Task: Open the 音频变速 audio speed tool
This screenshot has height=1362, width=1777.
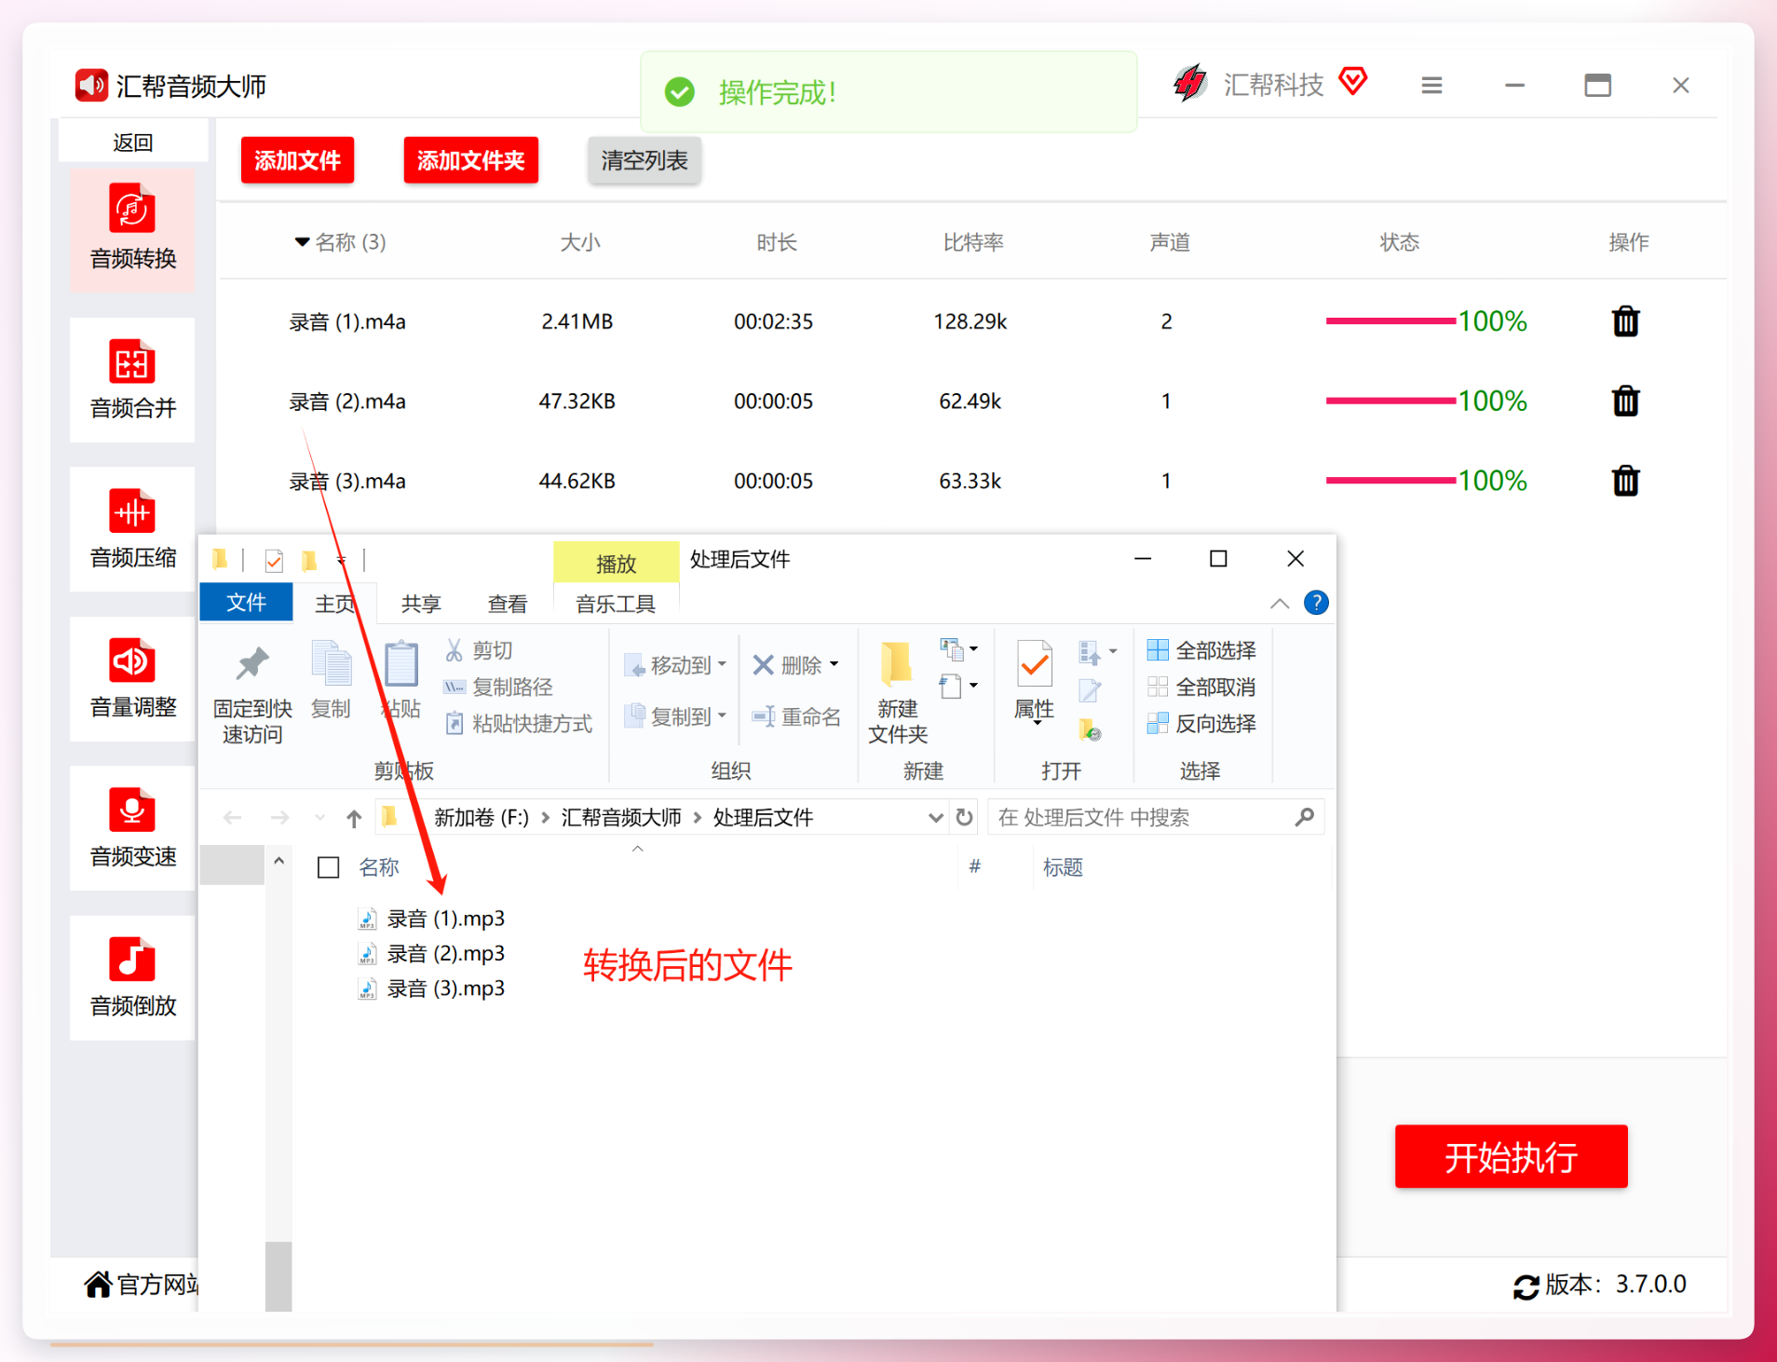Action: (132, 827)
